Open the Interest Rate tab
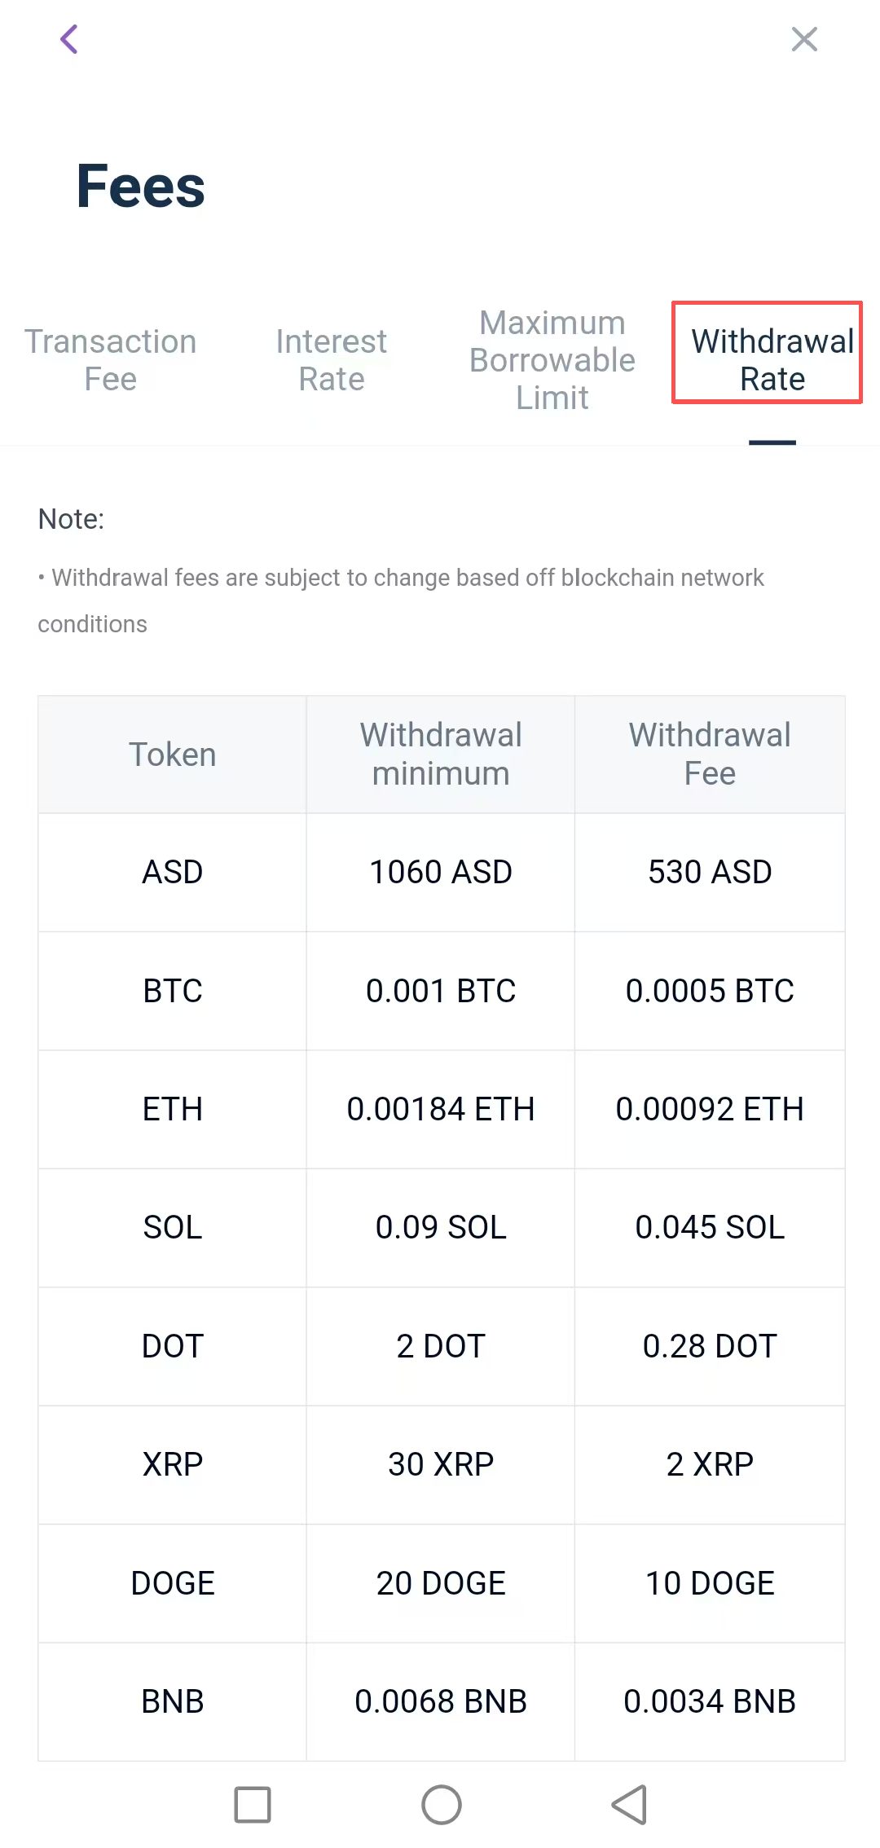 (x=332, y=360)
